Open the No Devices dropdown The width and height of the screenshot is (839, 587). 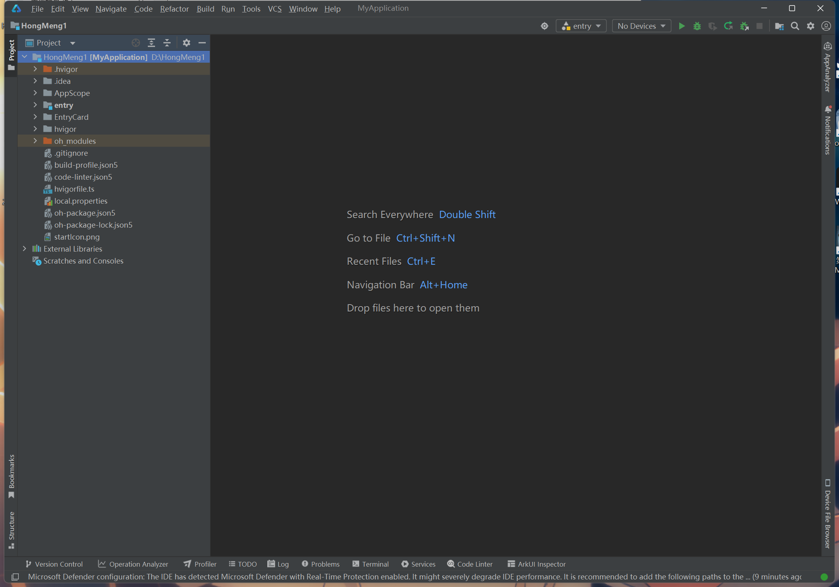point(641,26)
